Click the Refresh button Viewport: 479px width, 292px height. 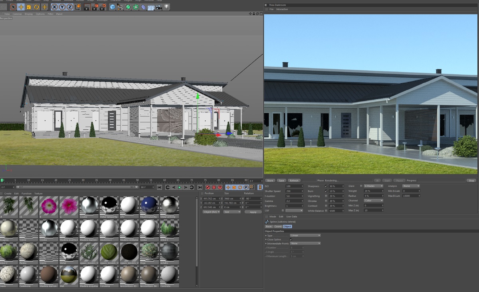[294, 181]
